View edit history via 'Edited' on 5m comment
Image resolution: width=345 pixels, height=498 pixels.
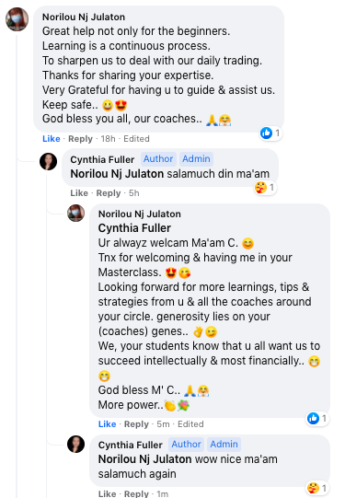pyautogui.click(x=190, y=424)
